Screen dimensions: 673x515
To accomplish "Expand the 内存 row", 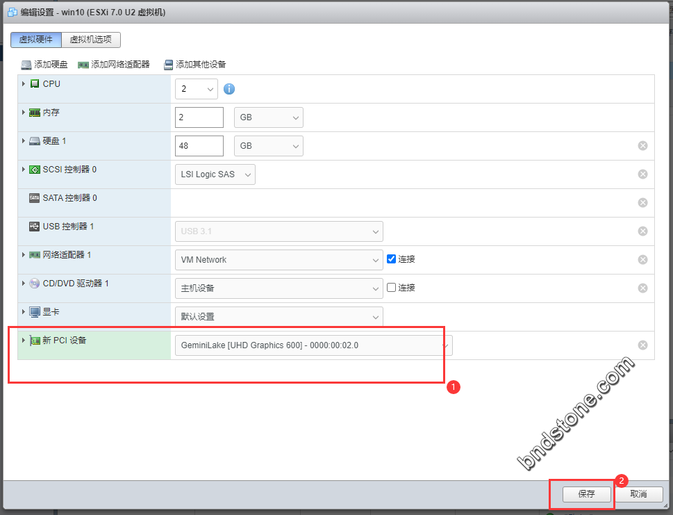I will [x=24, y=112].
